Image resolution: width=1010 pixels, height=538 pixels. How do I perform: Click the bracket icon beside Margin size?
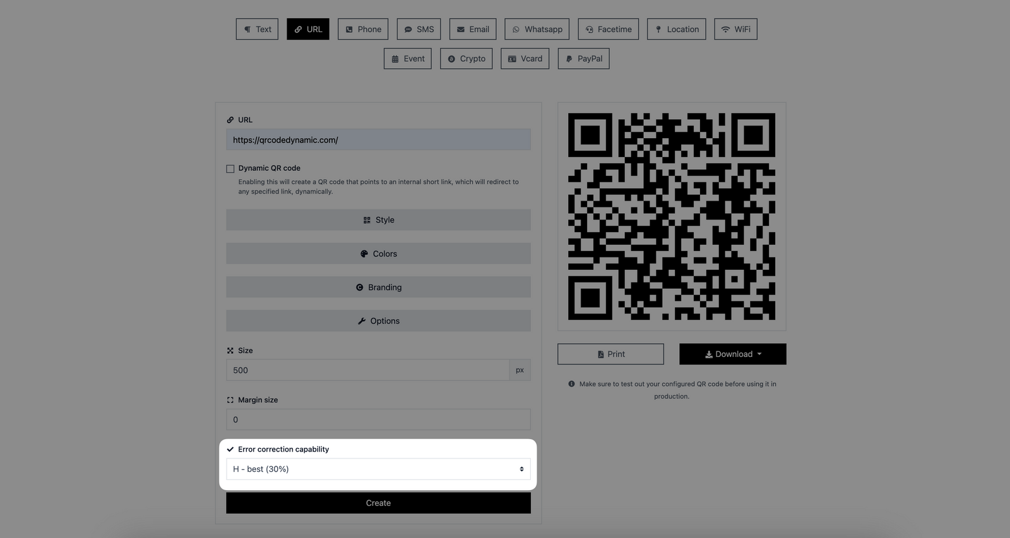coord(230,400)
